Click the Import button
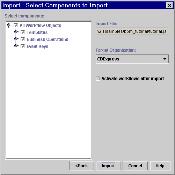 point(108,166)
